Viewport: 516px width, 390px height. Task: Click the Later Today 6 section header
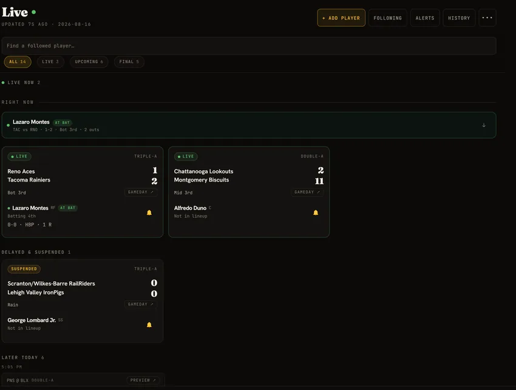[x=22, y=357]
